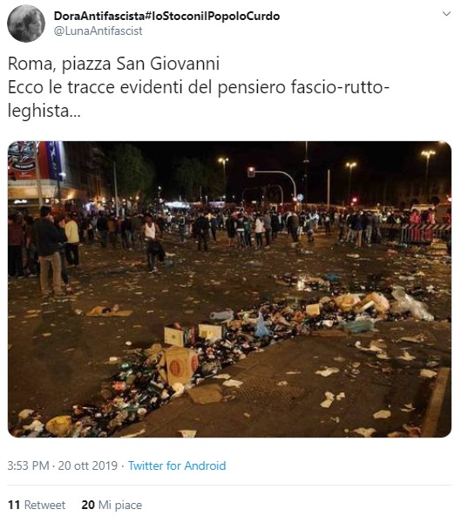Click the date 20 ott 2019
The width and height of the screenshot is (461, 523).
point(88,465)
